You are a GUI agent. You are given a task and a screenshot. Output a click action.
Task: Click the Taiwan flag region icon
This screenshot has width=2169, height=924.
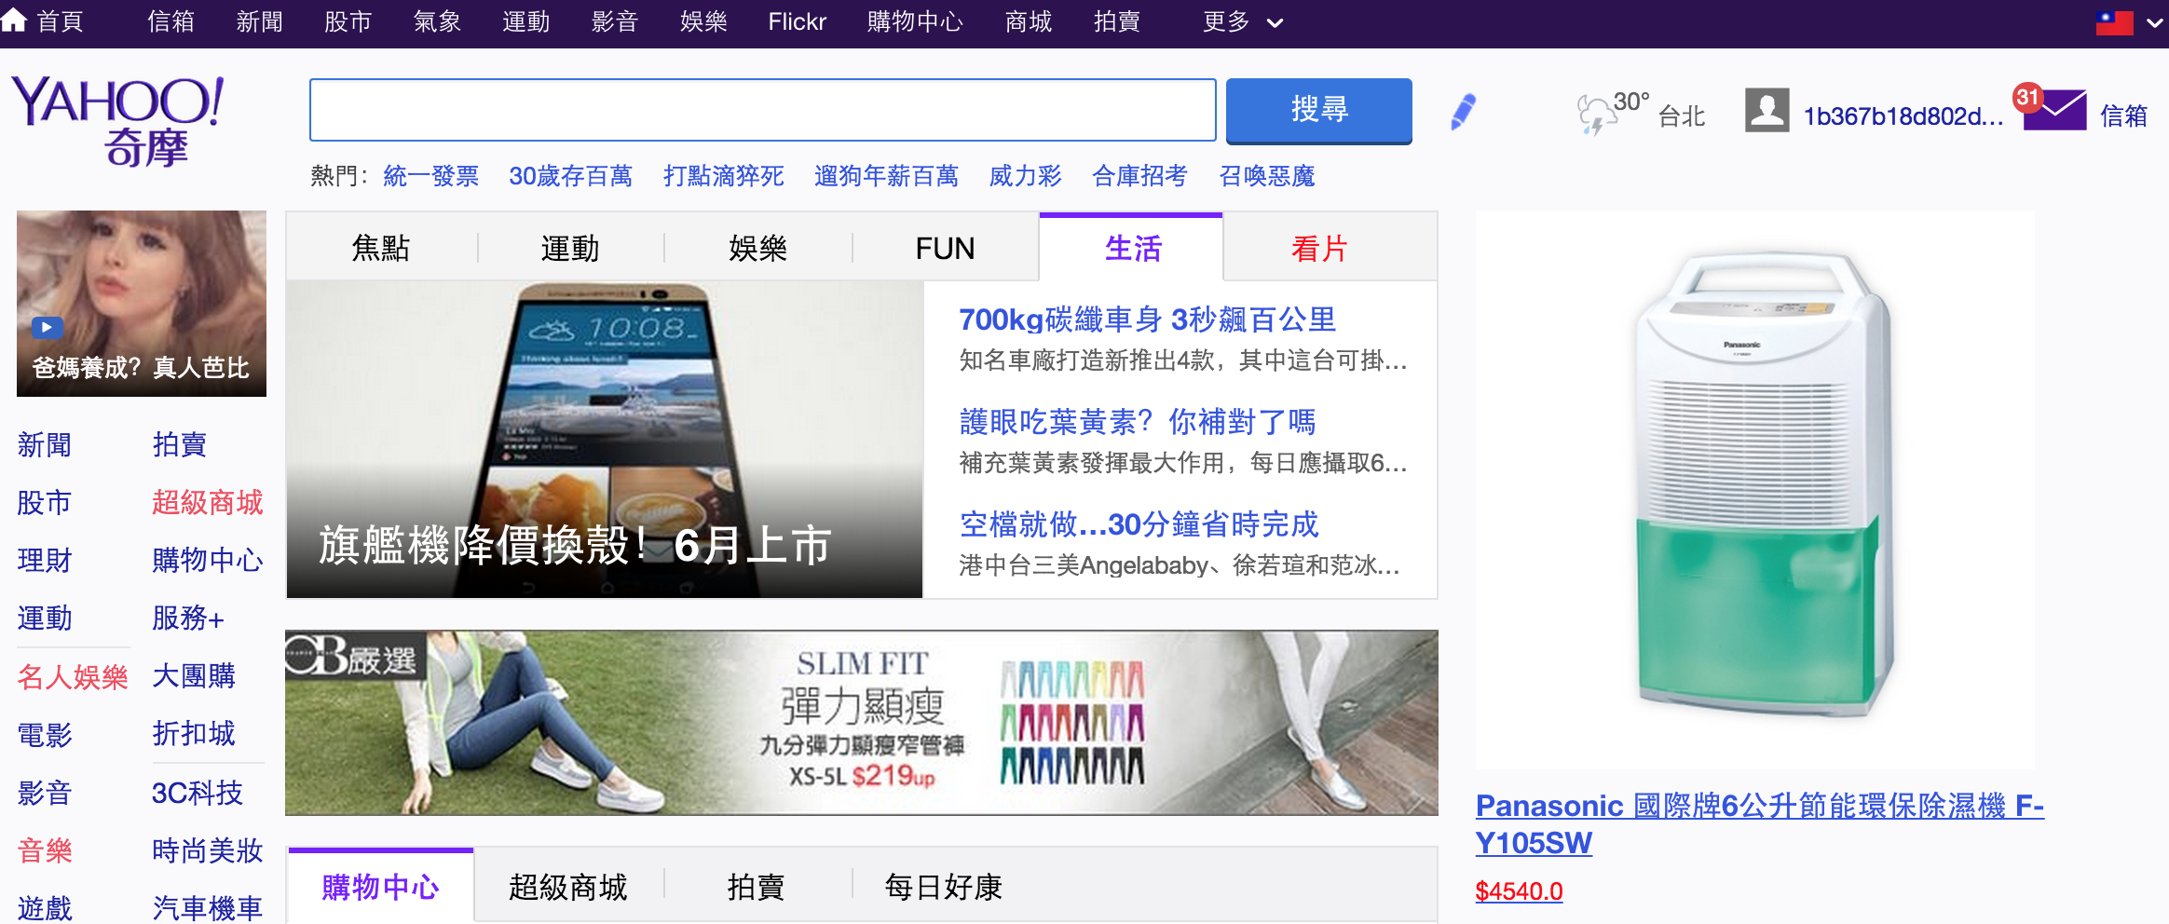[2114, 22]
